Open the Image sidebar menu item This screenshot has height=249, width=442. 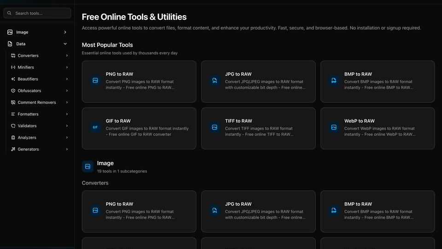point(37,32)
